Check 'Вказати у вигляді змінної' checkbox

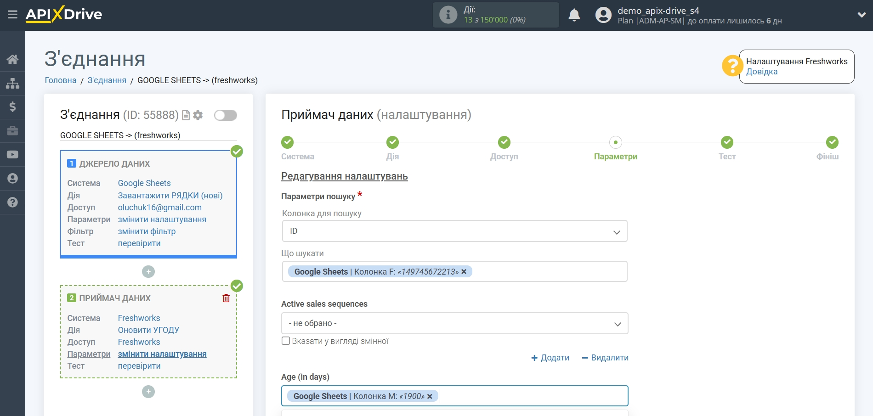[286, 341]
